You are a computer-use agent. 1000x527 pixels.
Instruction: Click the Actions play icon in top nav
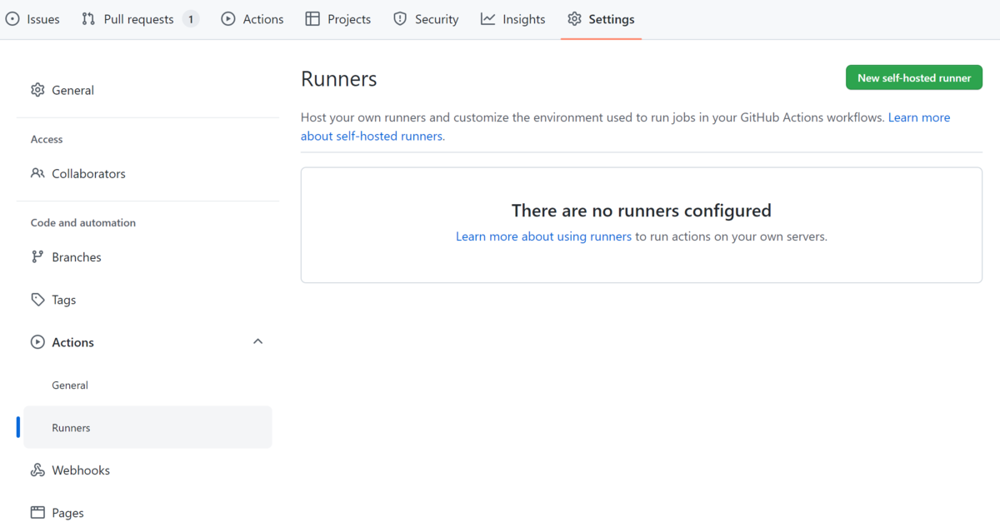pyautogui.click(x=228, y=19)
